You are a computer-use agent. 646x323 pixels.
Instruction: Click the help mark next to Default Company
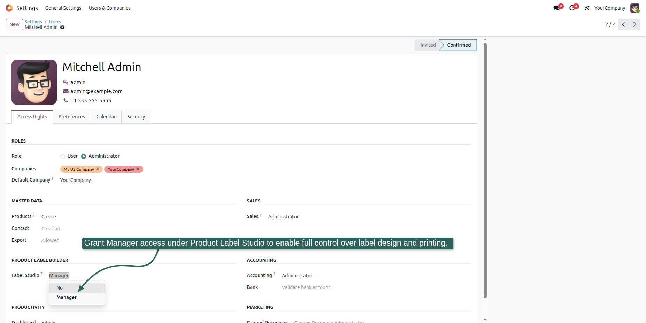[53, 178]
